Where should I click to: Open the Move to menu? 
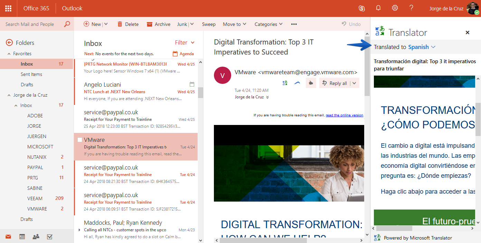click(x=235, y=24)
